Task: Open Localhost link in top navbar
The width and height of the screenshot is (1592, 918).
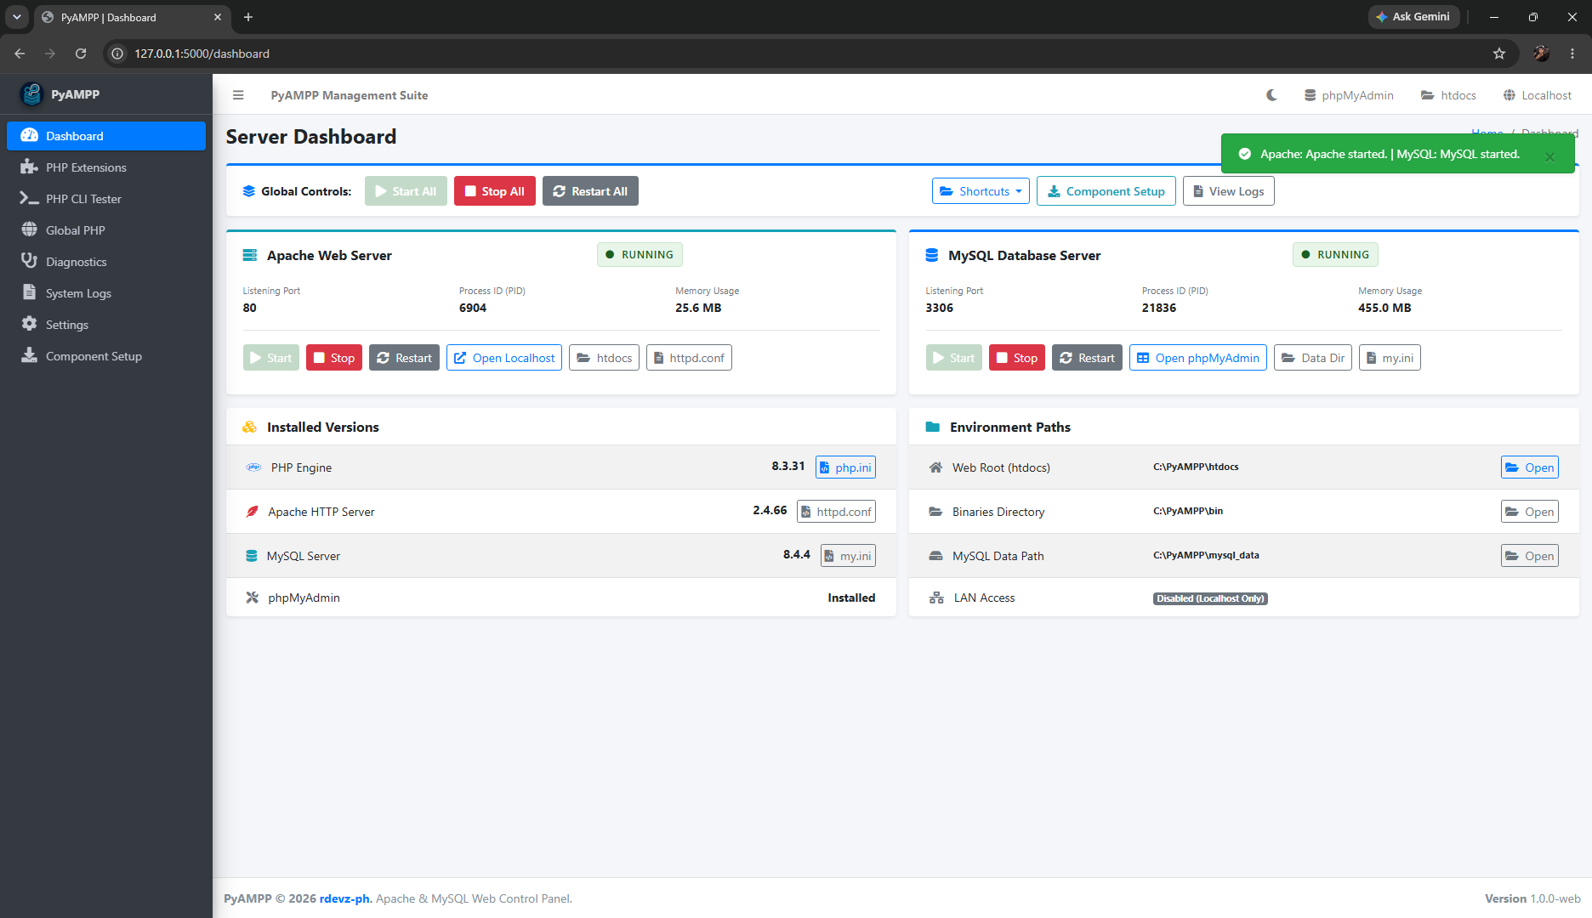Action: (1537, 95)
